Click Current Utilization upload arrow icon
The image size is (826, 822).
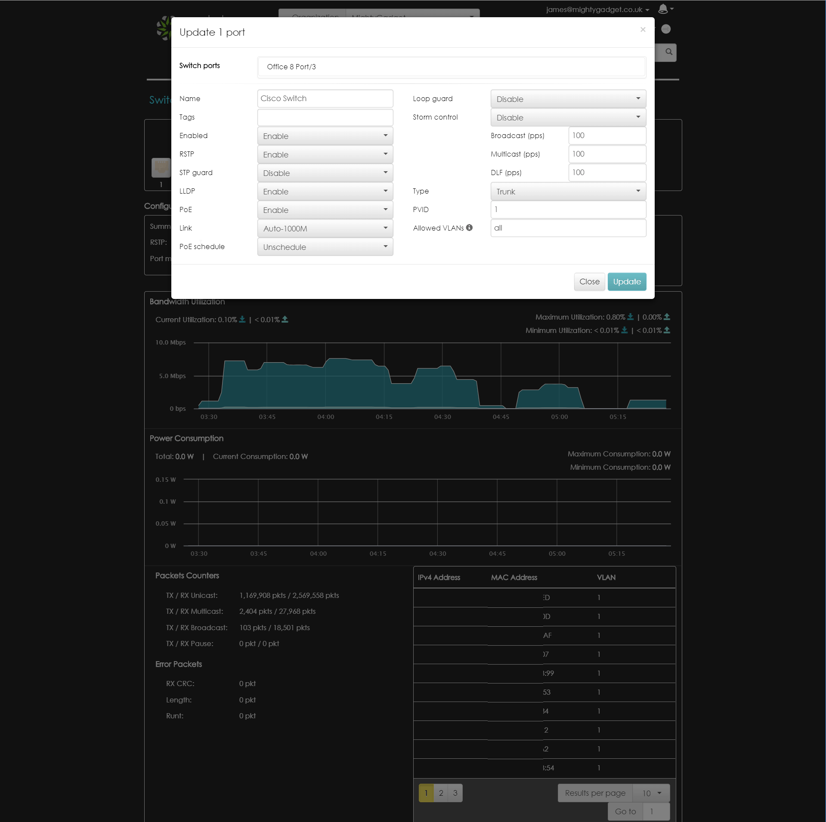pos(285,319)
